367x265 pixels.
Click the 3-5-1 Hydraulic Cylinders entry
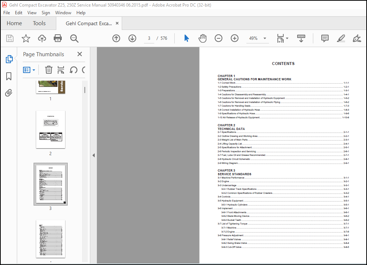285,205
